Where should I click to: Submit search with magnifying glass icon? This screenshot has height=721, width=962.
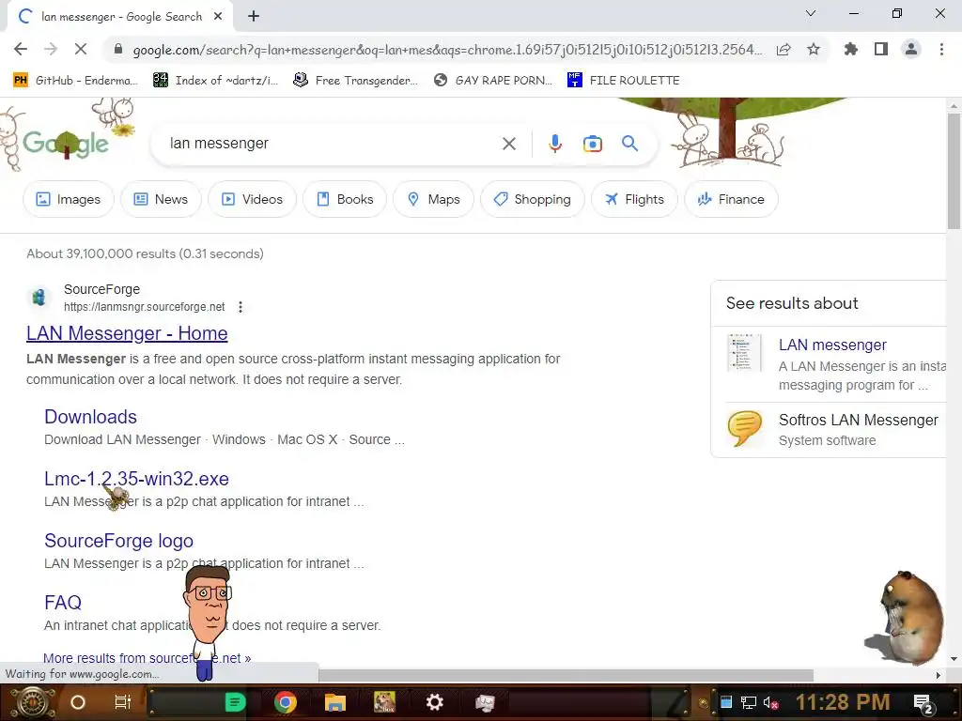coord(629,144)
